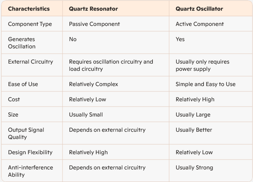Click the Quartz Oscillator column header
Image resolution: width=253 pixels, height=182 pixels.
[199, 8]
